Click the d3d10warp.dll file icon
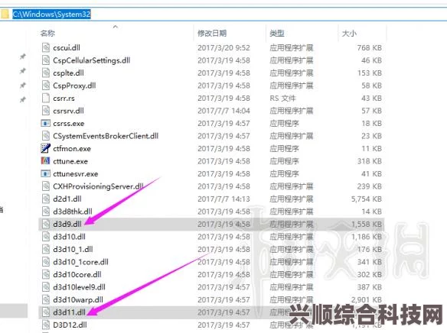 pos(46,299)
